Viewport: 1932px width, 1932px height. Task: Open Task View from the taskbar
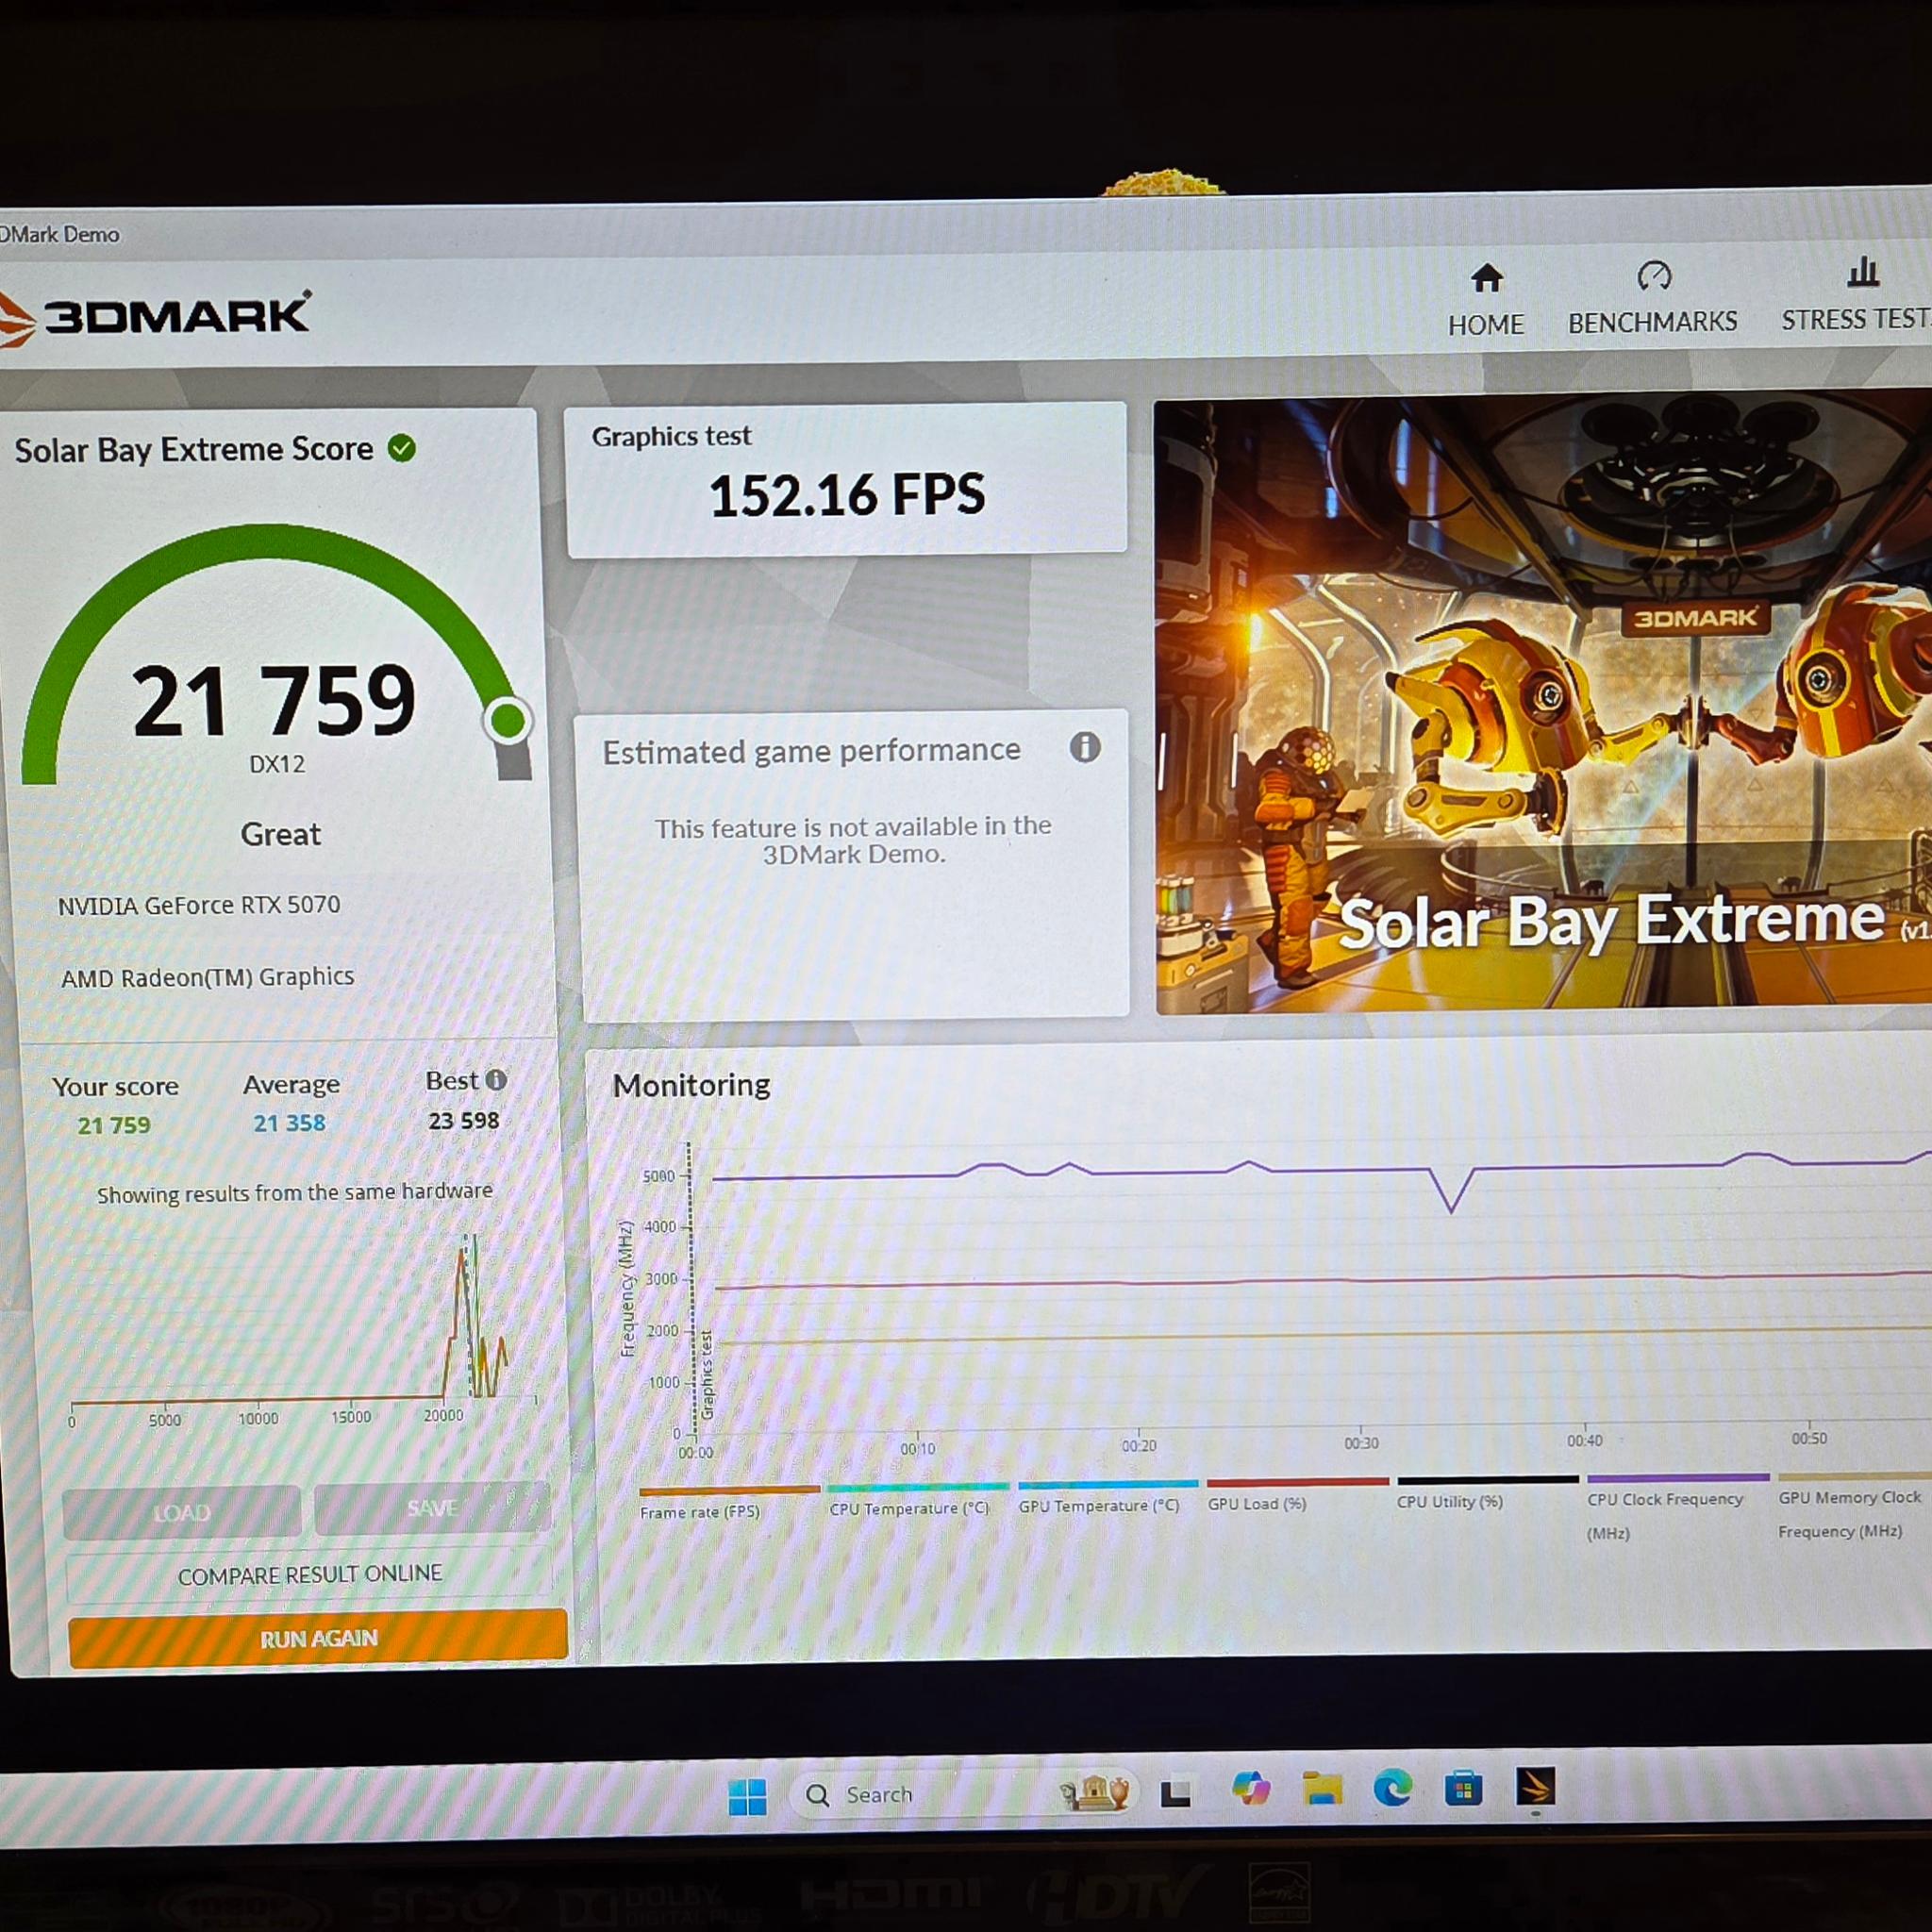1175,1793
